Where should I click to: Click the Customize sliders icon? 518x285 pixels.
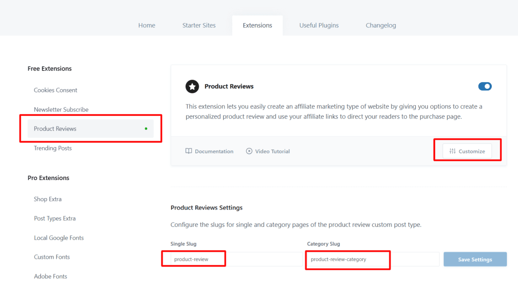(452, 151)
